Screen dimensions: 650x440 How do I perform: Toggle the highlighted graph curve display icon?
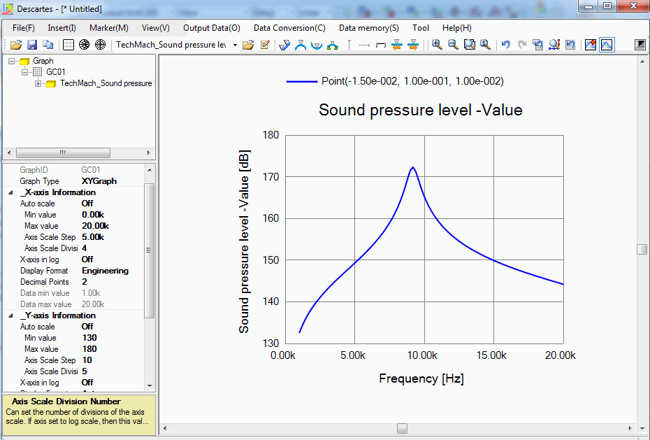pos(606,45)
